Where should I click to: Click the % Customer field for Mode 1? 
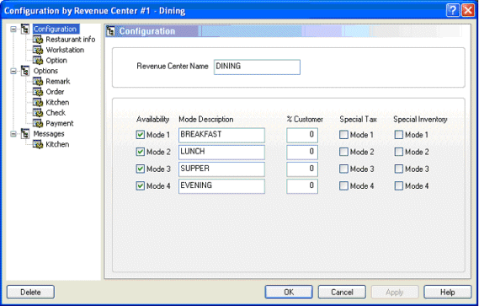click(x=302, y=135)
